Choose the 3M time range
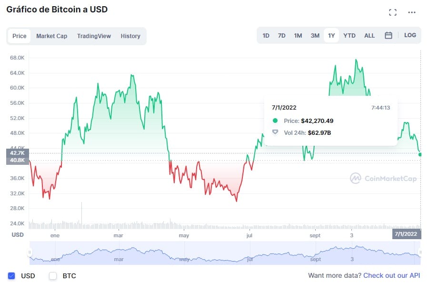Screen dimensions: 429x293 coord(315,36)
